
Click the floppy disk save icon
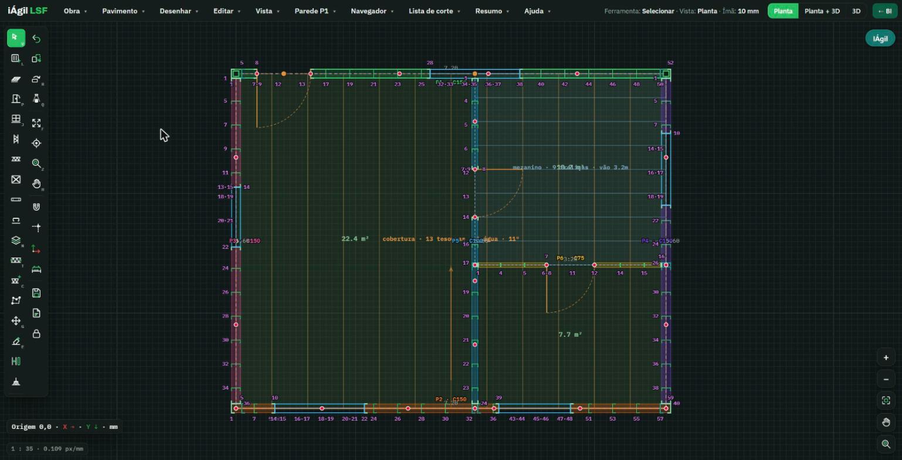[36, 293]
